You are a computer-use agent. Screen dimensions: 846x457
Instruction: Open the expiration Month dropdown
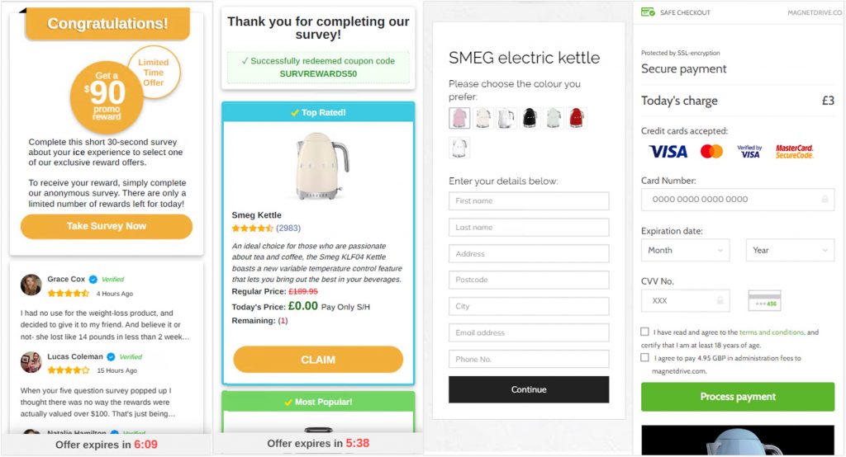(x=685, y=250)
